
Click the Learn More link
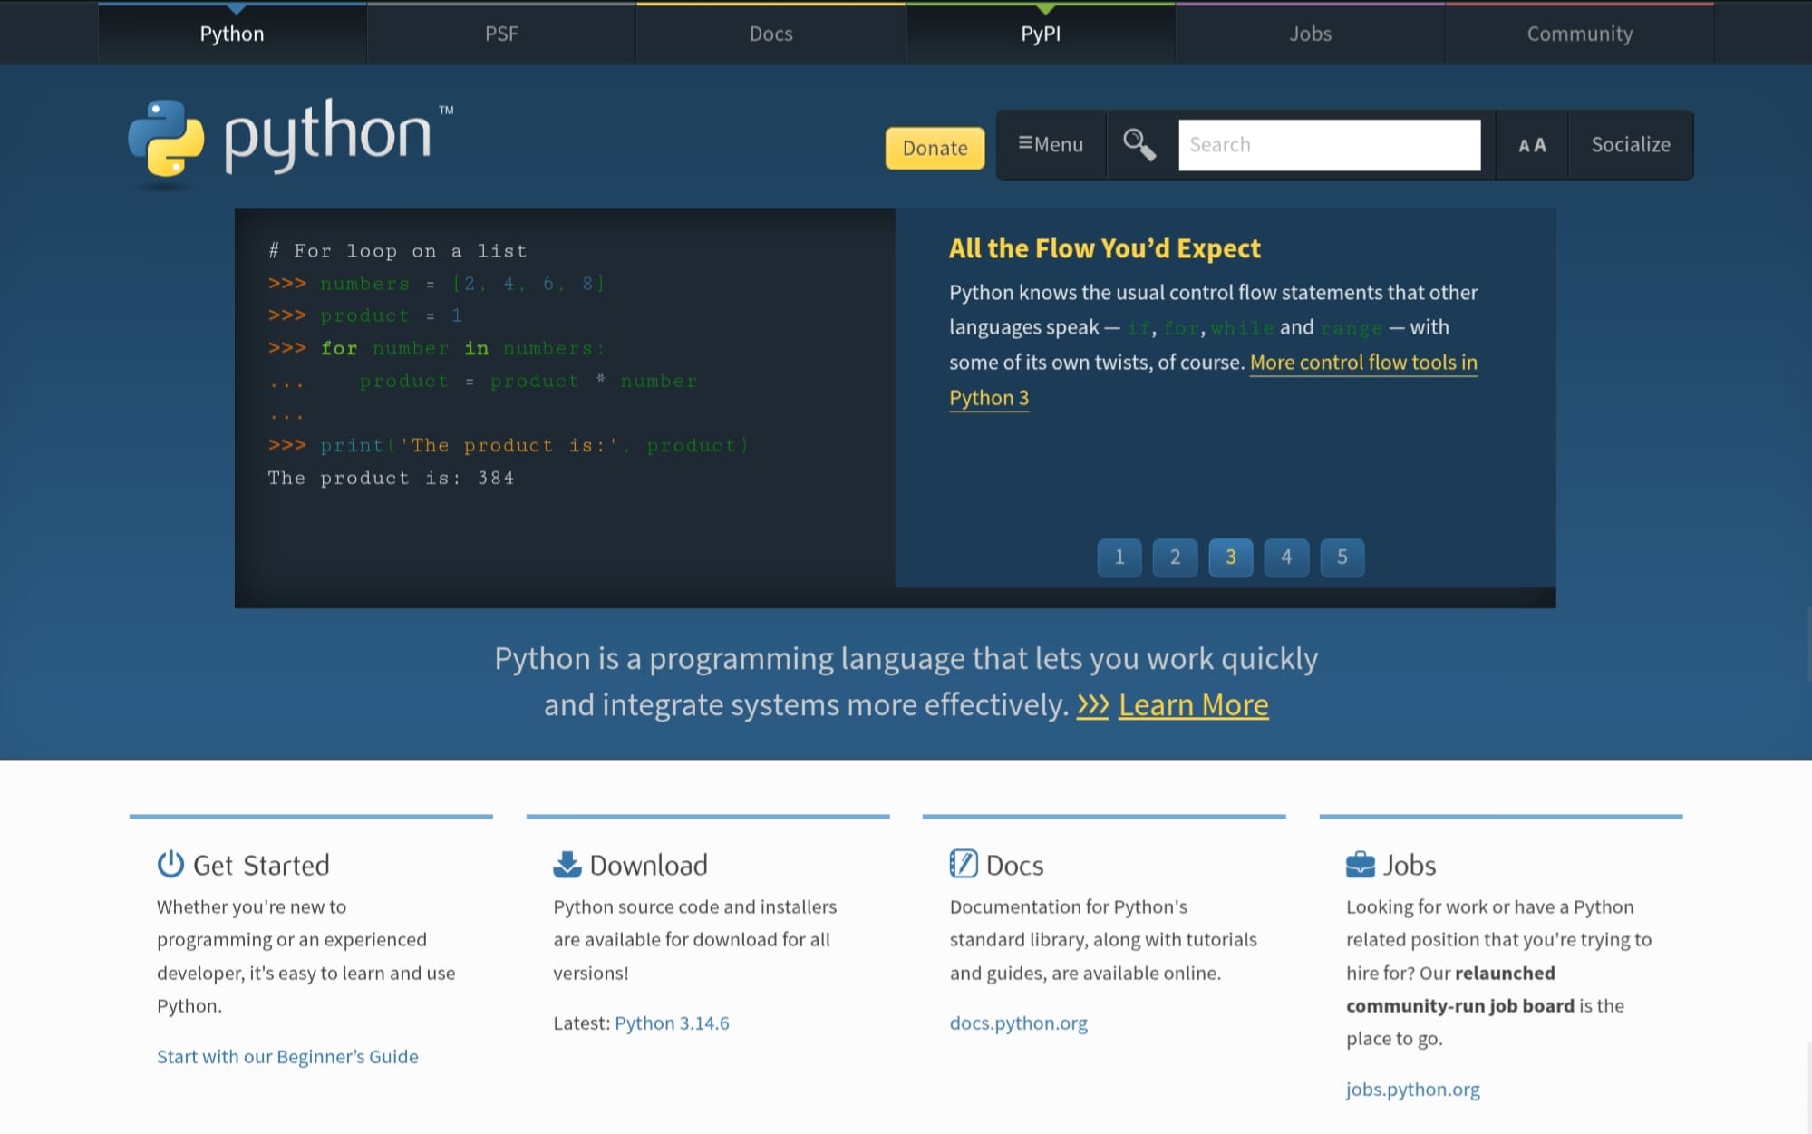coord(1193,705)
